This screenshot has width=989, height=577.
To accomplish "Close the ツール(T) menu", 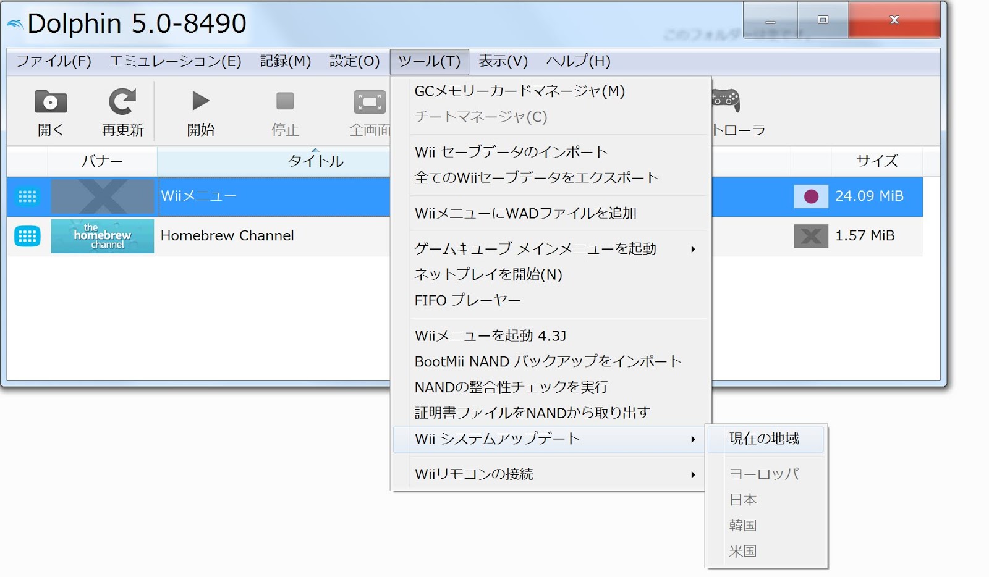I will [430, 61].
